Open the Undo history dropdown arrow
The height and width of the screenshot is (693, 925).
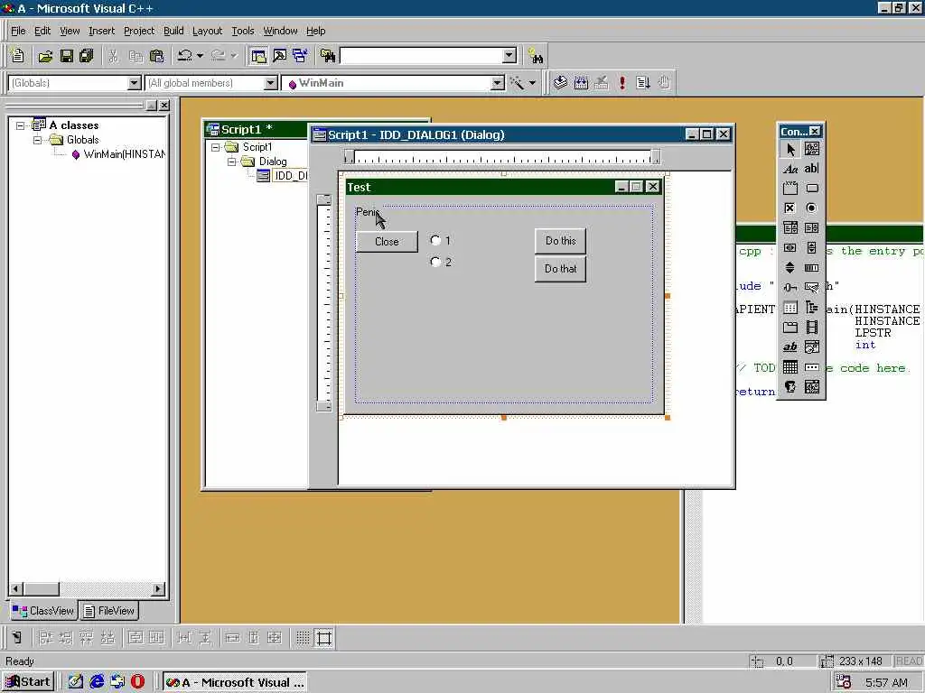coord(200,57)
